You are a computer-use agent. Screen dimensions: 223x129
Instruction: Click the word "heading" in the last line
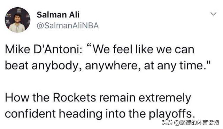point(80,114)
